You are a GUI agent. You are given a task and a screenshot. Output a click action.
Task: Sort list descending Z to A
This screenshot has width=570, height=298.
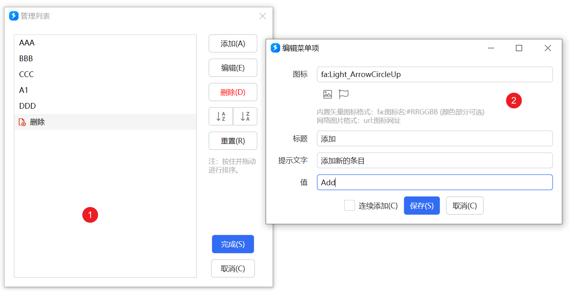tap(245, 116)
